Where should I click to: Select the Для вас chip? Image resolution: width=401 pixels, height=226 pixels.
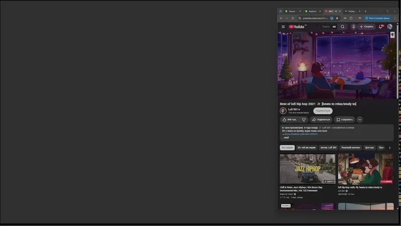[370, 147]
